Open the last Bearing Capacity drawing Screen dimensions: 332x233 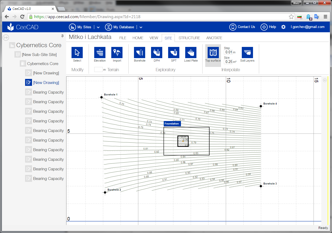coord(48,179)
